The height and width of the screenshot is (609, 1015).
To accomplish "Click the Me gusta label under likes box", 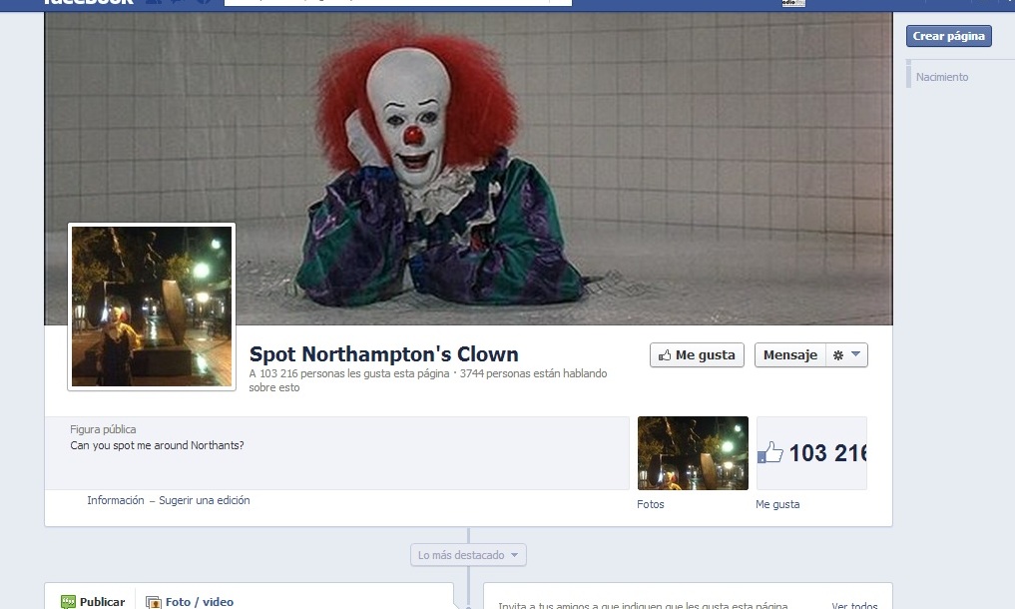I will [777, 504].
